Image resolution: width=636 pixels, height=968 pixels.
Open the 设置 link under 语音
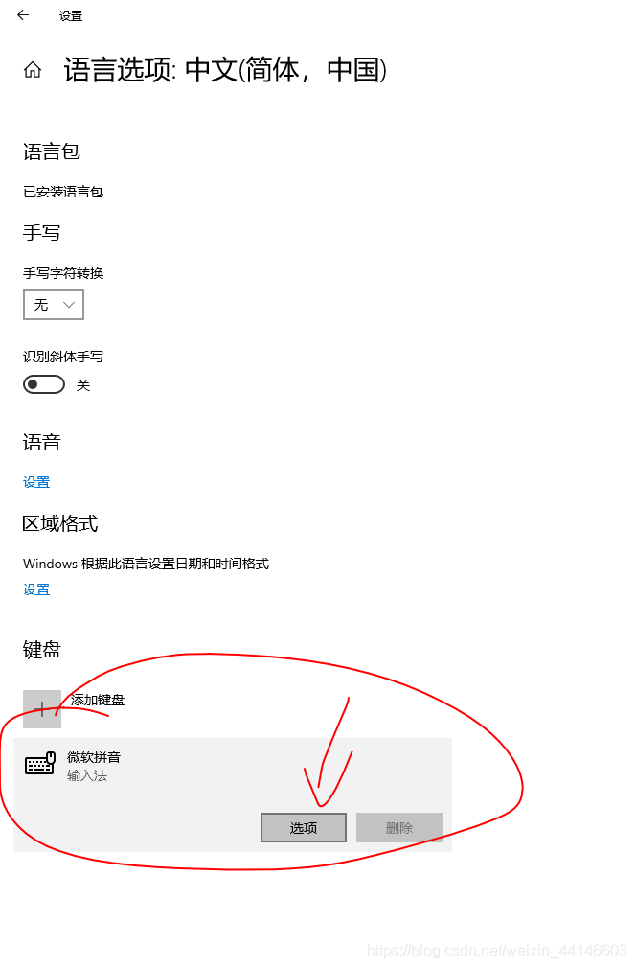click(36, 482)
